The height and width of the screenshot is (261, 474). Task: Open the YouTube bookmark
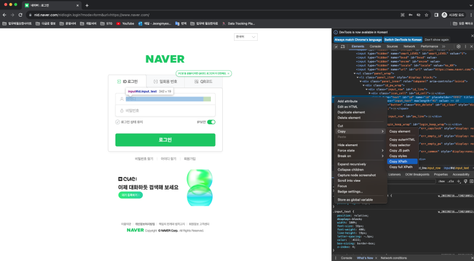125,24
